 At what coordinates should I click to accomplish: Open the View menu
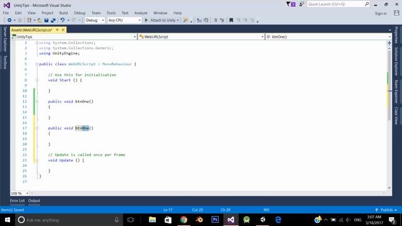click(31, 13)
